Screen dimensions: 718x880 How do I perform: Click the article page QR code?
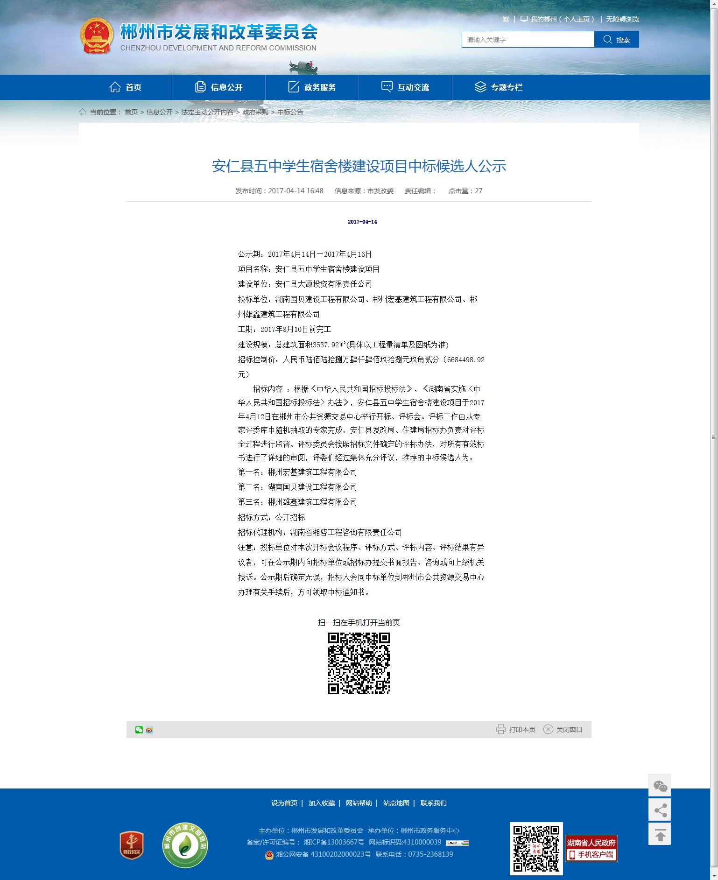[x=359, y=663]
